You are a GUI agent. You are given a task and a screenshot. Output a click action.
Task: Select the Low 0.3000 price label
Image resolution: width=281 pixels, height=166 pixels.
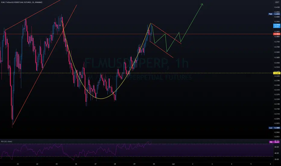point(274,128)
